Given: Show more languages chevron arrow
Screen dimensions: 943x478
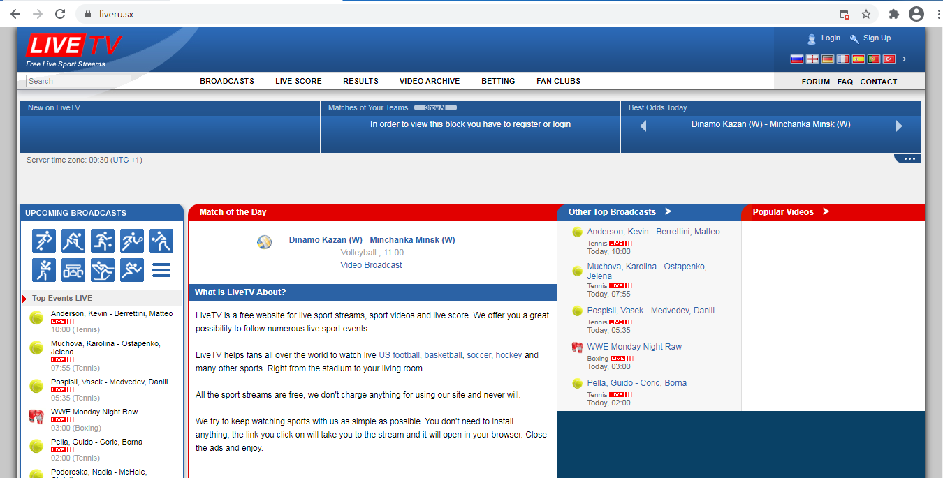Looking at the screenshot, I should pos(905,59).
